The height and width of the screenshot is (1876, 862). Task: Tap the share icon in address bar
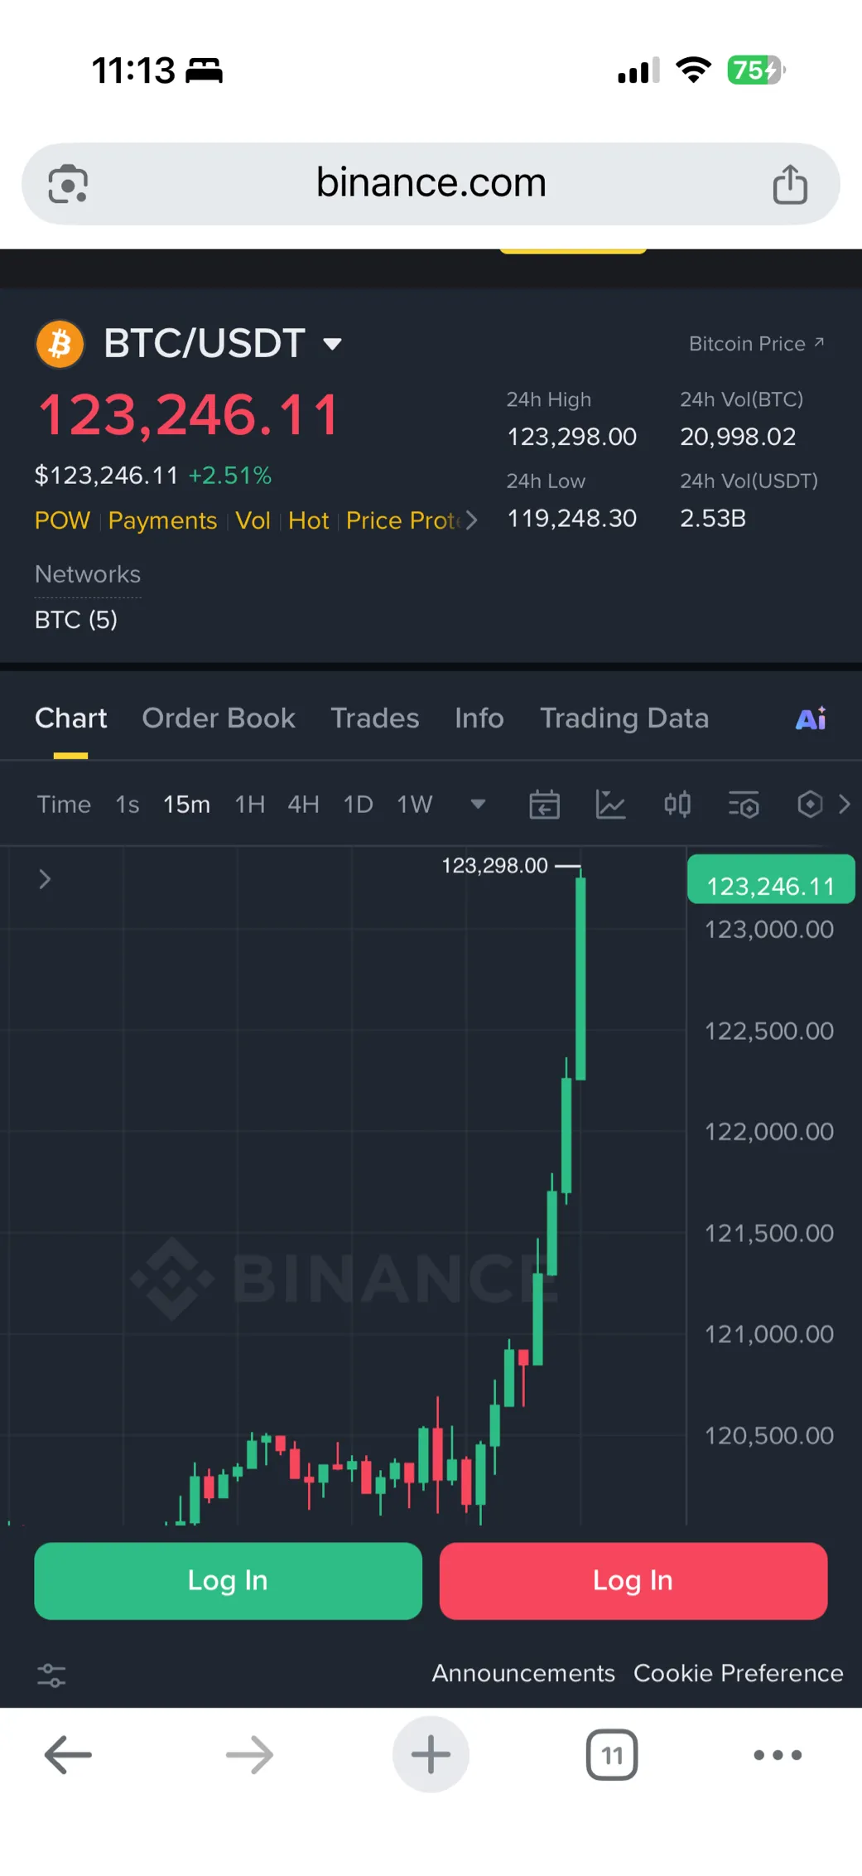coord(790,184)
